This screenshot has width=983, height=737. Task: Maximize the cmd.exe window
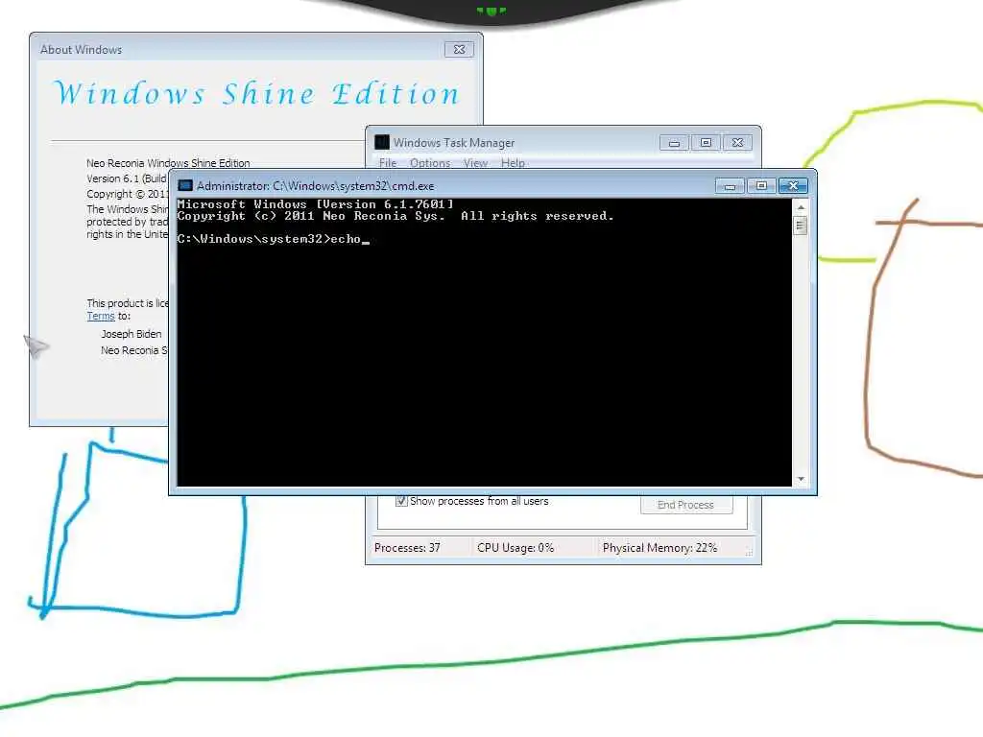[x=761, y=186]
